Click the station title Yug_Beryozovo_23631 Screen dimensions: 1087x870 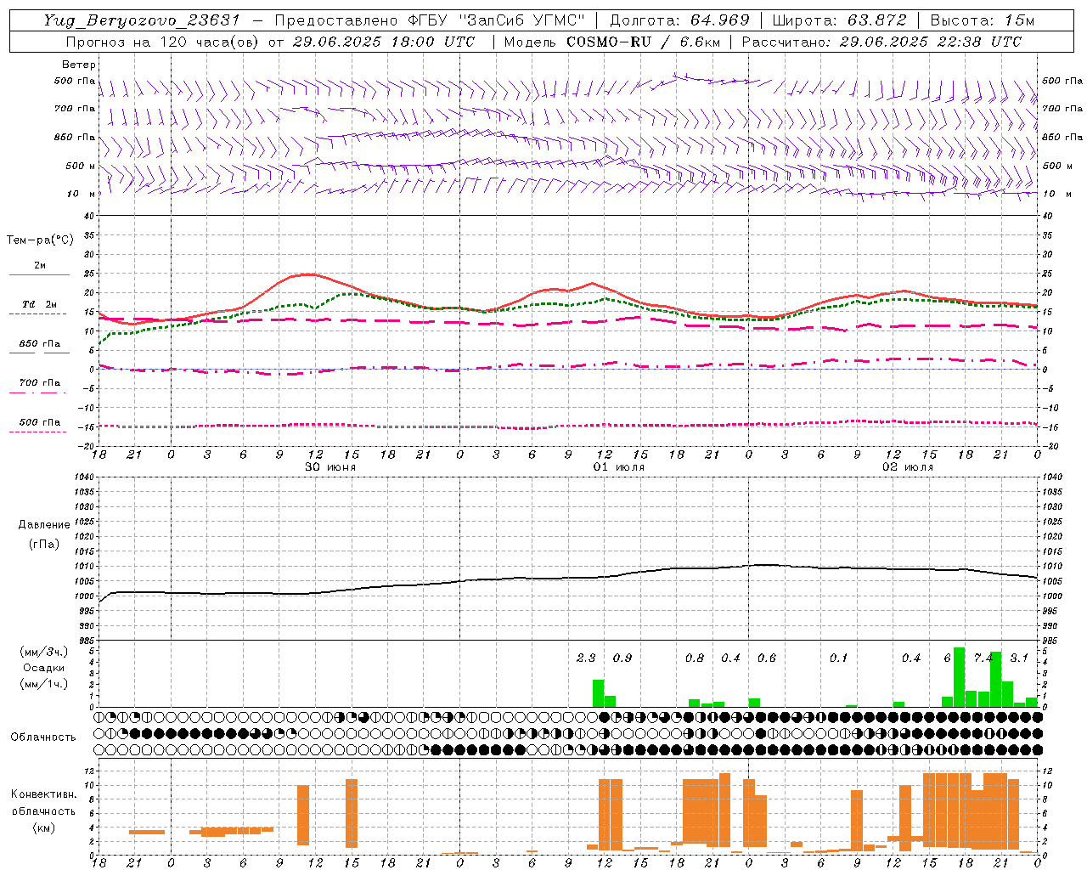tap(142, 20)
